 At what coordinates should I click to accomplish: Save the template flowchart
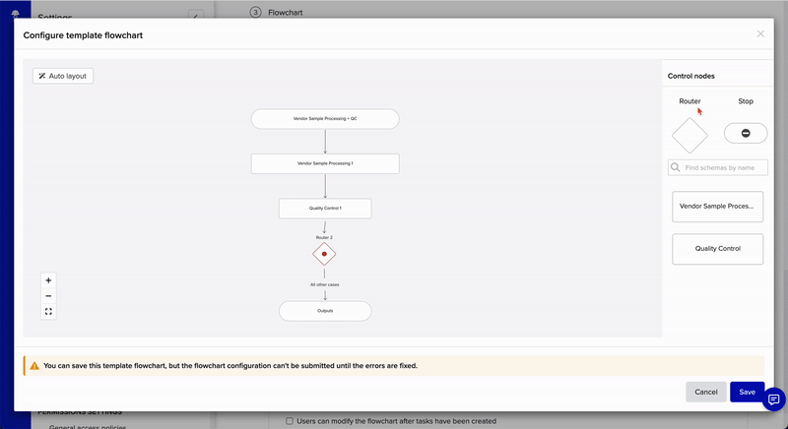coord(747,392)
